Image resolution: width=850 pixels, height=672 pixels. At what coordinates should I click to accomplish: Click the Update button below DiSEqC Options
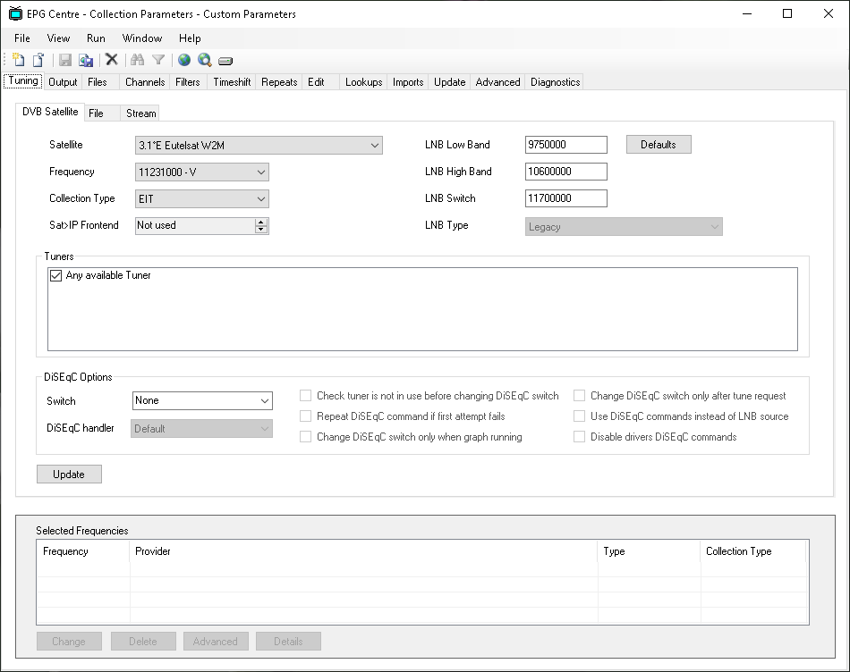pyautogui.click(x=69, y=475)
